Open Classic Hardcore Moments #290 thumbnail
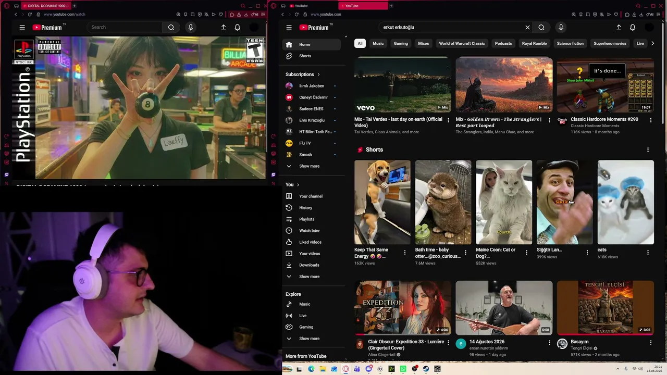Screen dimensions: 667x375 [606, 84]
